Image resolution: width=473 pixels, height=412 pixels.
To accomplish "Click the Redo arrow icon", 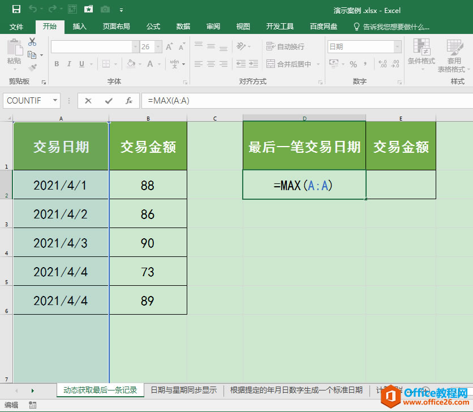I will point(53,10).
